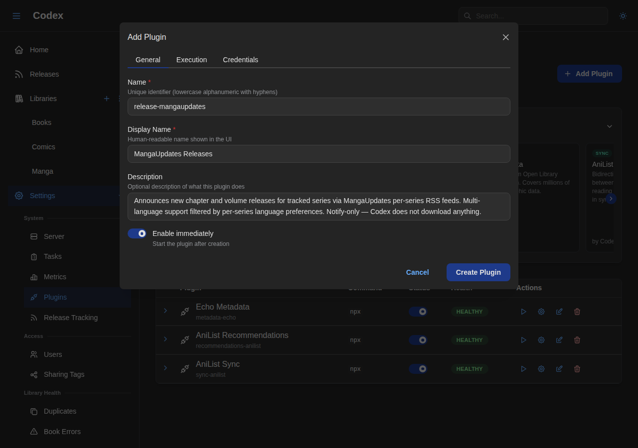Edit the AniList Recommendations plugin
The image size is (638, 448).
[559, 340]
